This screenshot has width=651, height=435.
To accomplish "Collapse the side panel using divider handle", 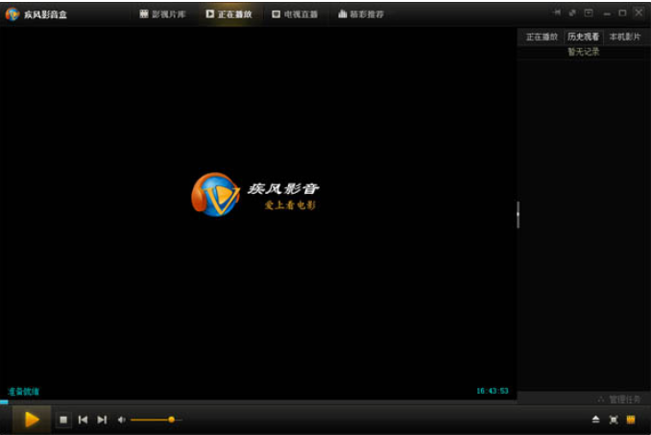I will [x=518, y=214].
